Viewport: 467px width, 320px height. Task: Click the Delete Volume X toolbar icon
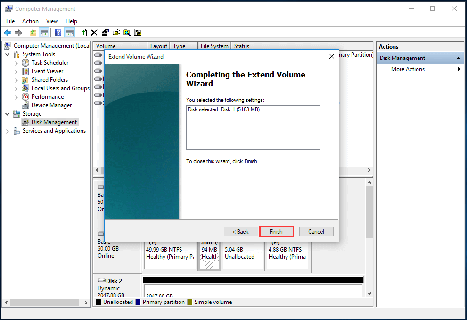tap(94, 32)
